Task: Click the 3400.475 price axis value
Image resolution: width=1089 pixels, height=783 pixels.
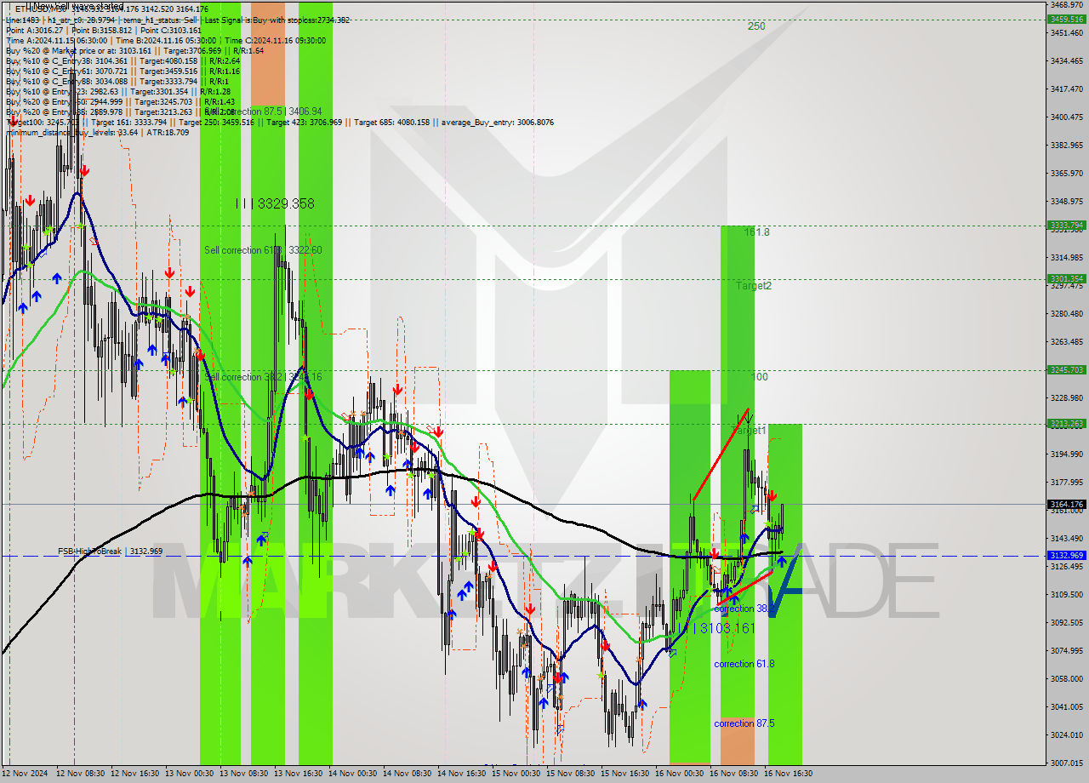Action: [1066, 117]
